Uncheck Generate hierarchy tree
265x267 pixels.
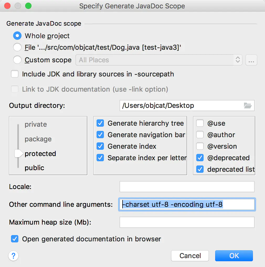100,123
